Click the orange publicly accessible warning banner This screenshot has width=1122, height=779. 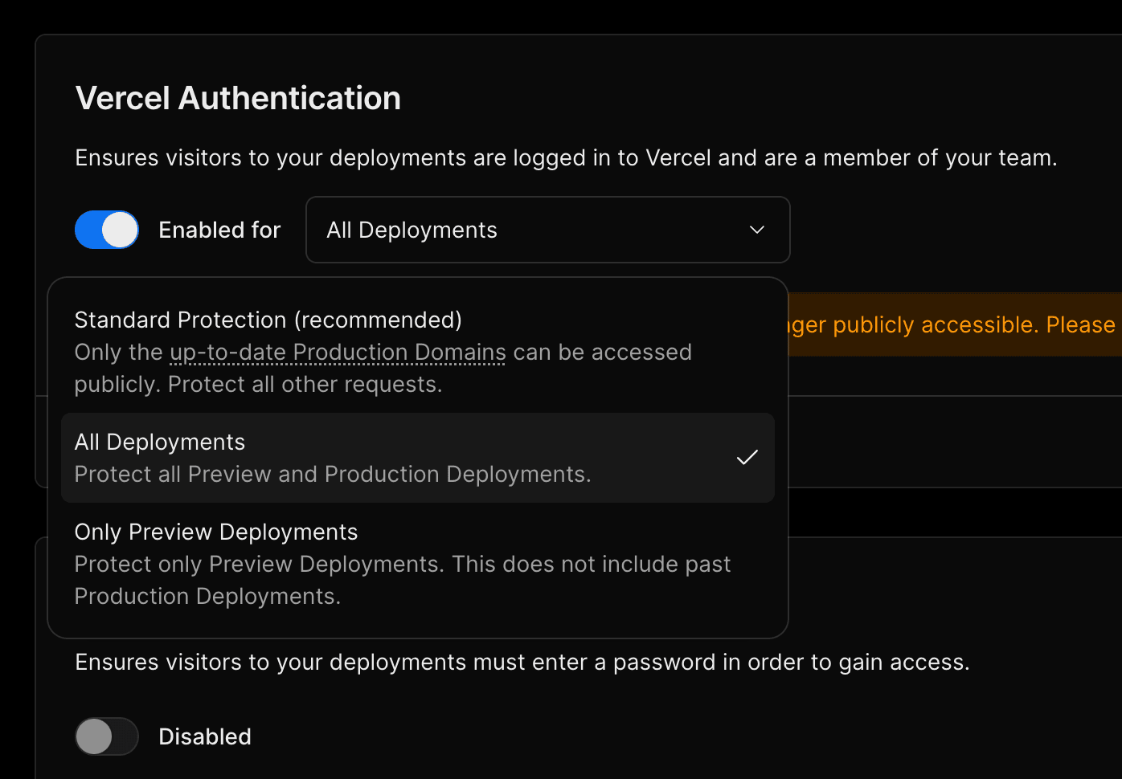(x=948, y=325)
